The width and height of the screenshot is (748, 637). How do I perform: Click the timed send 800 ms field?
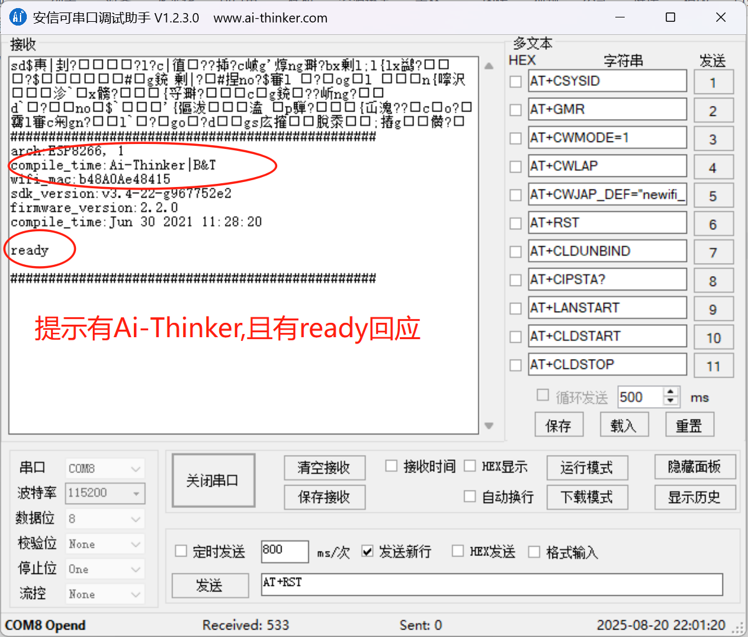[285, 551]
